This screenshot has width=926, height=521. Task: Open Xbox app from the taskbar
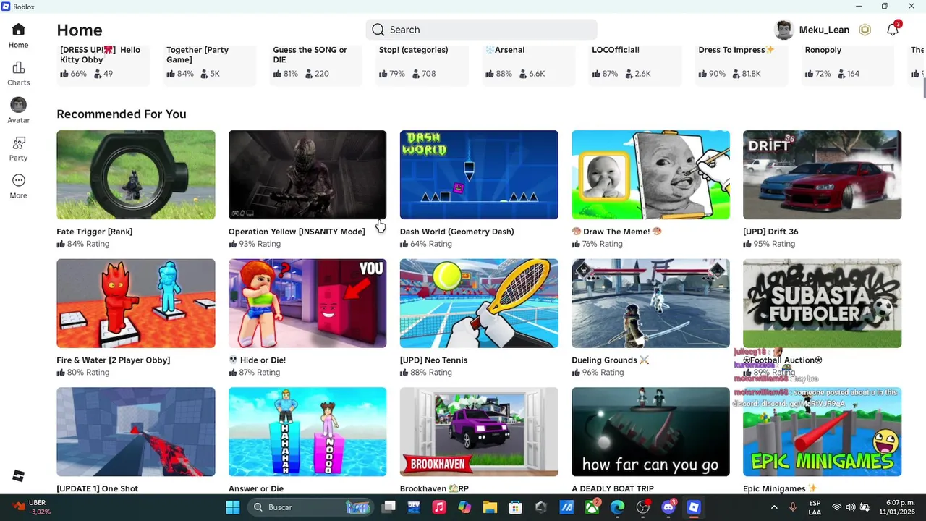592,507
